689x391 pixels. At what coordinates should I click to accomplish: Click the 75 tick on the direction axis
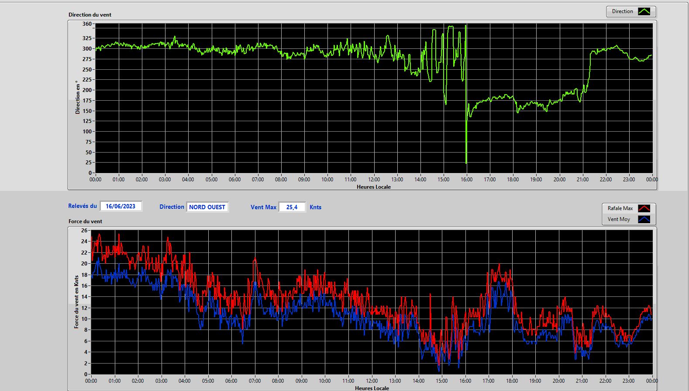click(89, 142)
